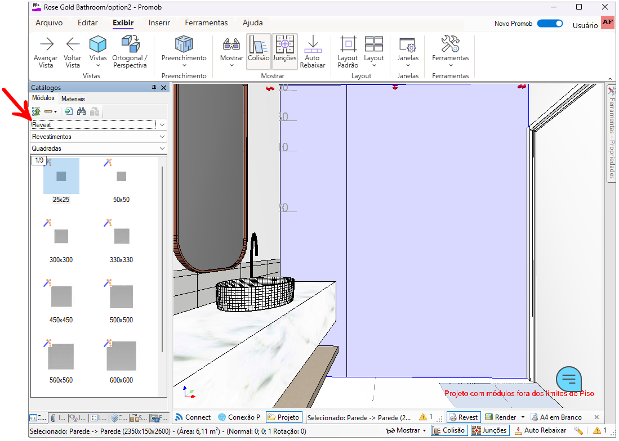Select the Projeto folder tab
Viewport: 619px width, 441px height.
(x=284, y=417)
